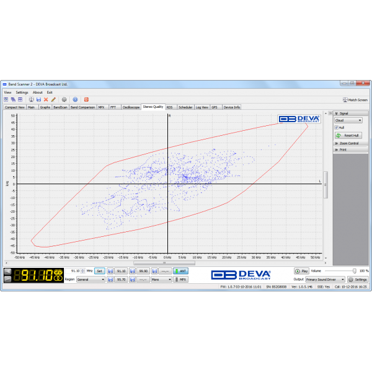Open the gear settings toolbar icon
The width and height of the screenshot is (372, 372).
[x=64, y=99]
